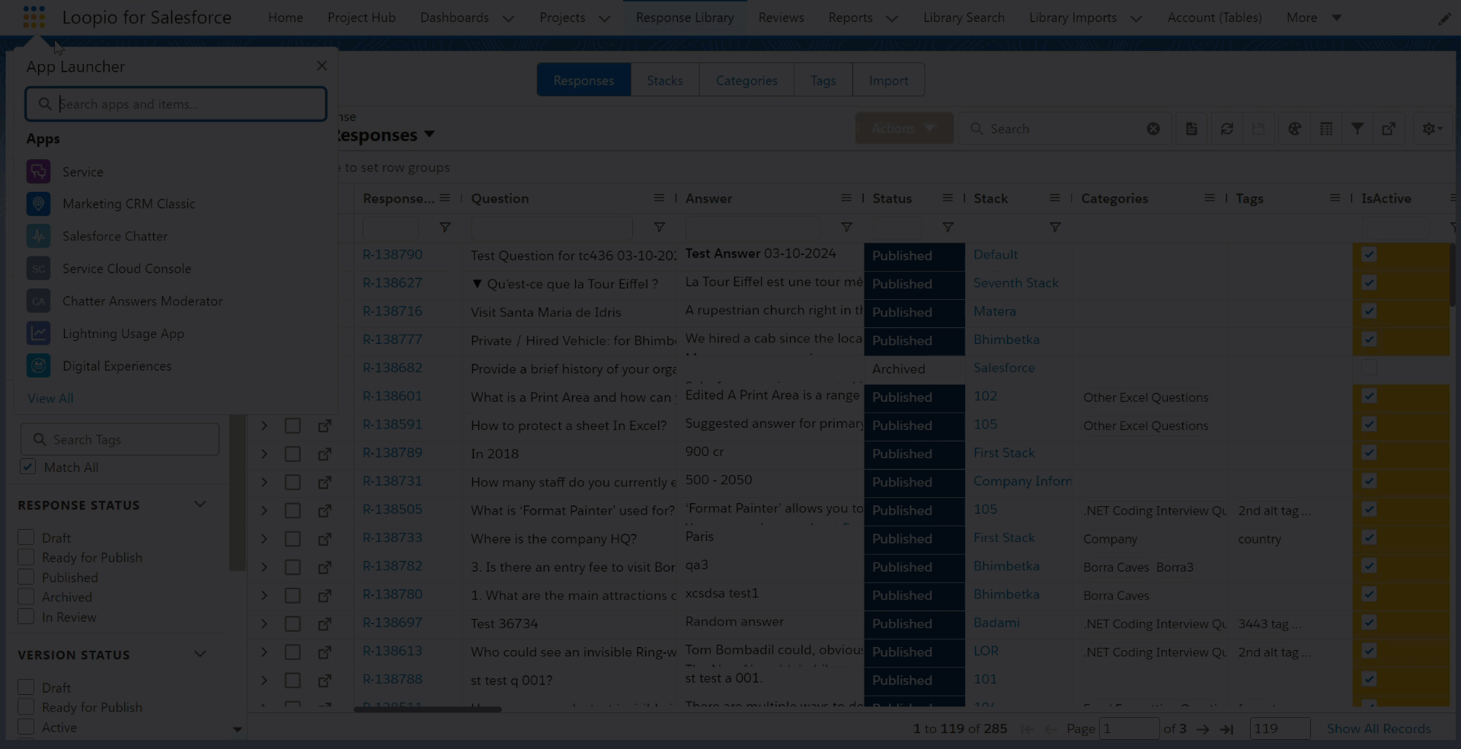Check Ready for Publish under Response Status

(x=26, y=557)
